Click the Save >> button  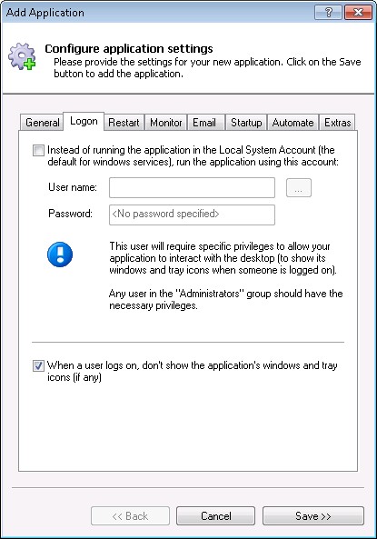tap(313, 516)
